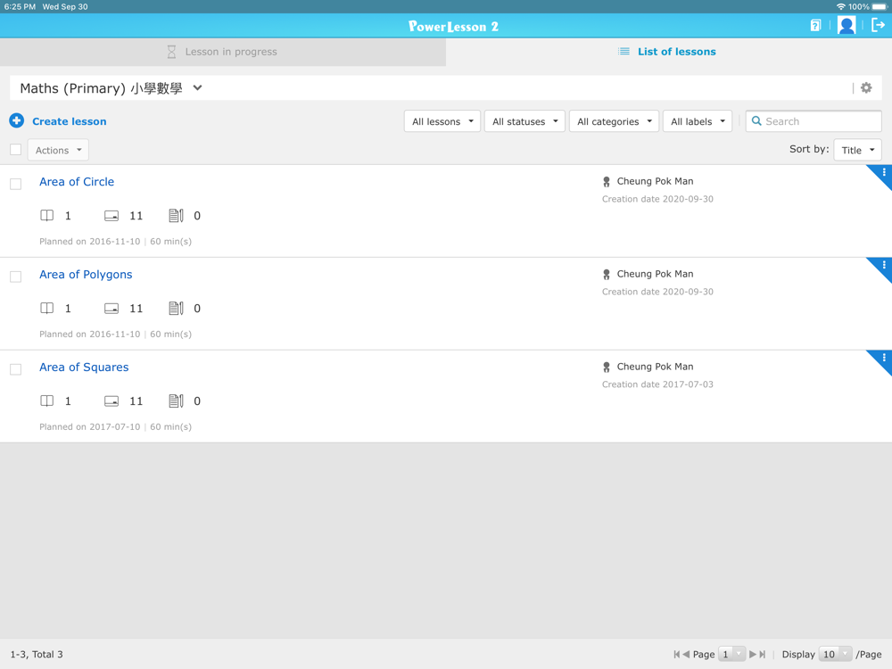Click the slides icon in Area of Polygons row

(111, 309)
